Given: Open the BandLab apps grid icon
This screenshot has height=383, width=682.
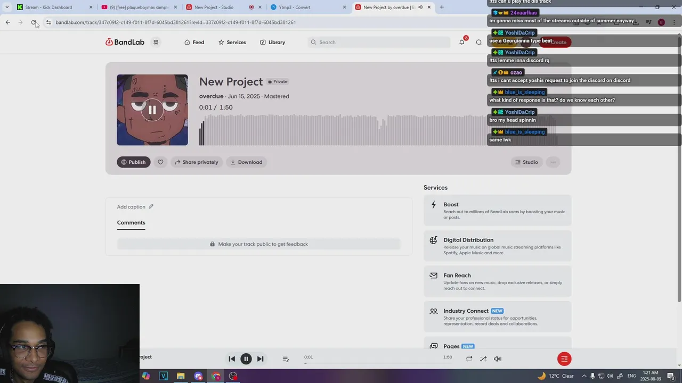Looking at the screenshot, I should (x=156, y=42).
